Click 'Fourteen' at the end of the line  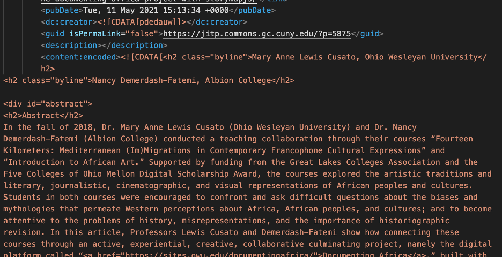point(454,139)
